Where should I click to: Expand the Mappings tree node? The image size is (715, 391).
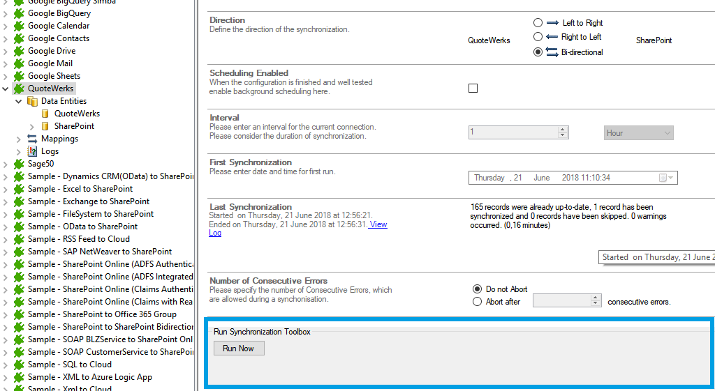tap(19, 139)
